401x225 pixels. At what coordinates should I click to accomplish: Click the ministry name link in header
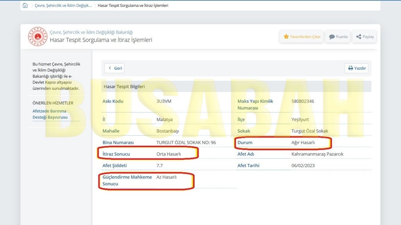click(91, 32)
